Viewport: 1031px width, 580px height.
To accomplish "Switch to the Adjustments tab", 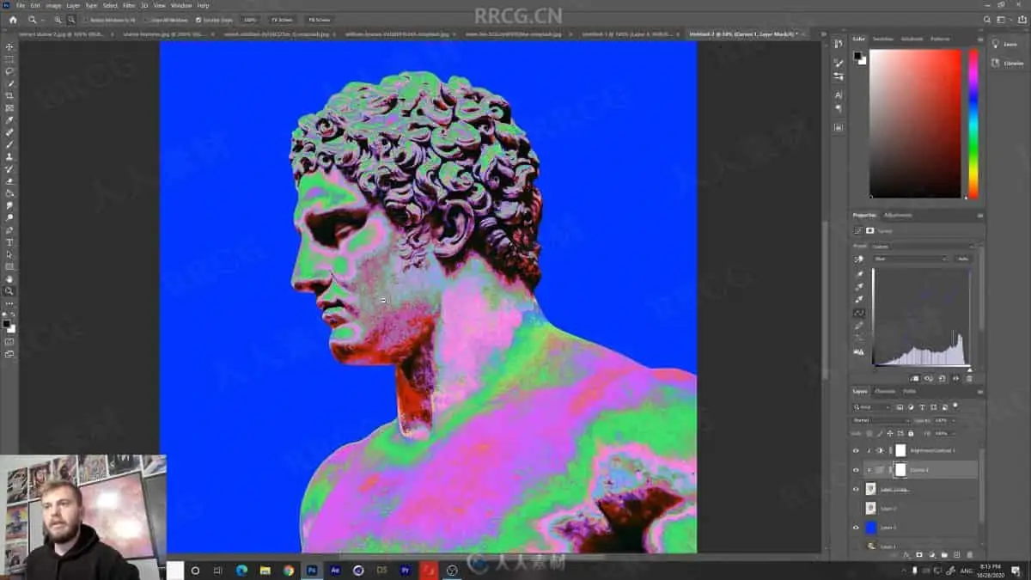I will (x=899, y=215).
